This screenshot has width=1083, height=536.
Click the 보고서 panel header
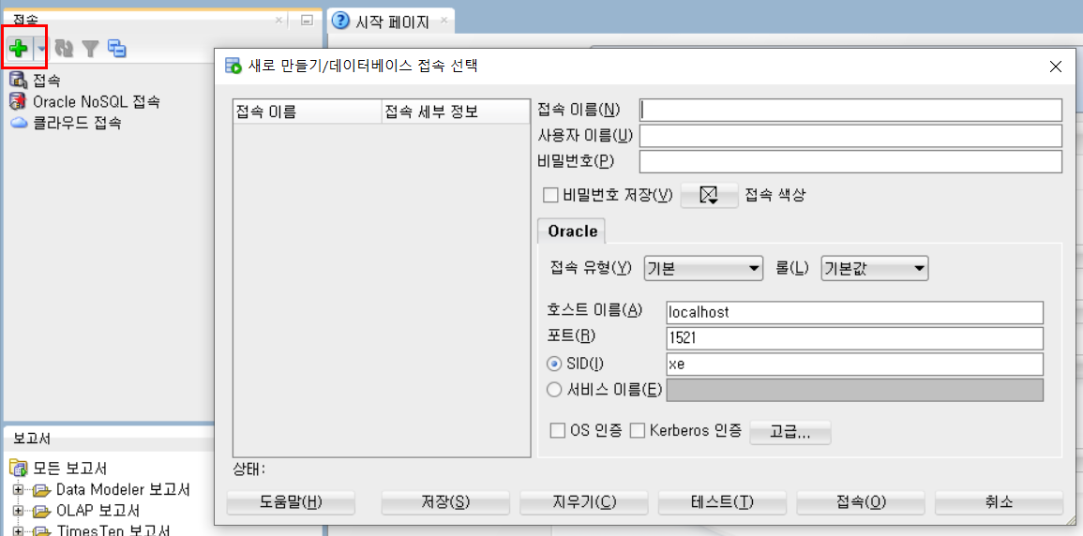pyautogui.click(x=33, y=438)
